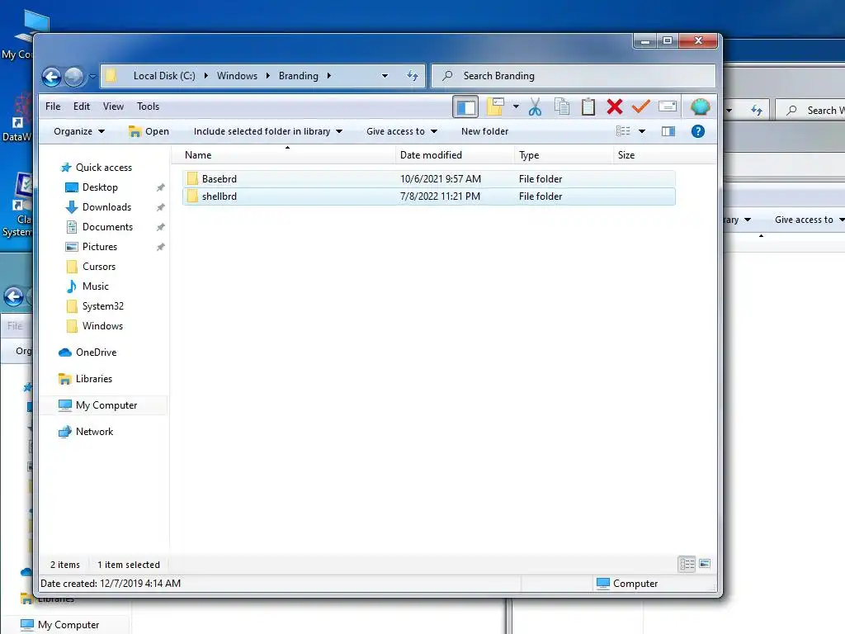Open the View menu
The width and height of the screenshot is (845, 634).
tap(113, 106)
